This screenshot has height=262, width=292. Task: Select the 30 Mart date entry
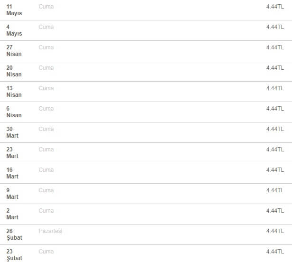pyautogui.click(x=12, y=132)
